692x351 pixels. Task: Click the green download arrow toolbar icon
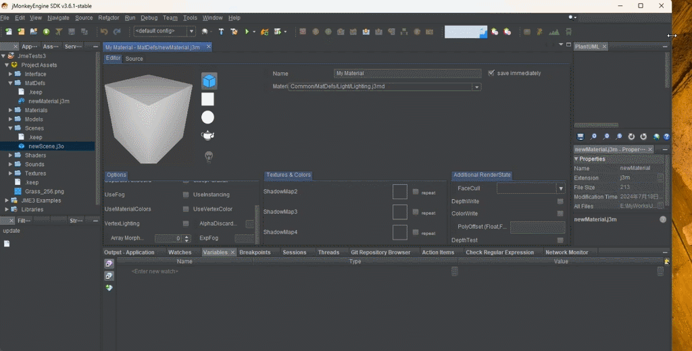coord(47,32)
